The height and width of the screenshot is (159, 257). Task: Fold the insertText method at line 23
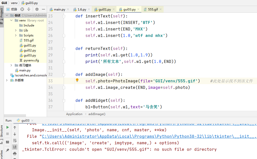click(64, 16)
